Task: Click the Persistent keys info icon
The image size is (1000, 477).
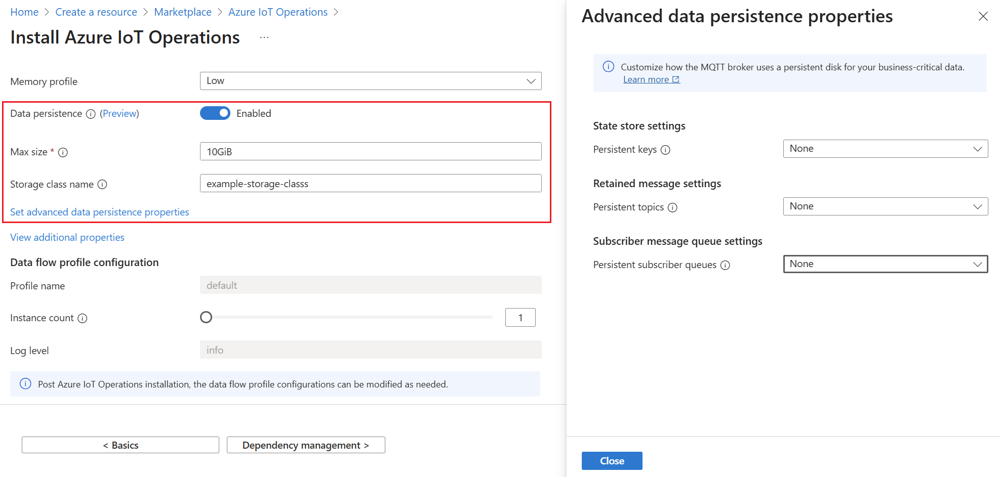Action: point(667,150)
